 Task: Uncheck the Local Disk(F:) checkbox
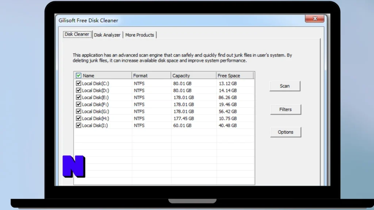point(79,104)
